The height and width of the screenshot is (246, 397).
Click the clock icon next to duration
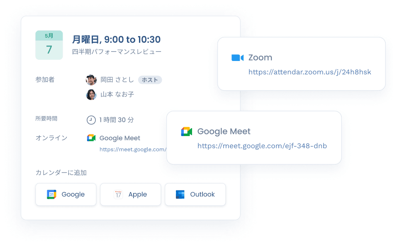coord(92,120)
